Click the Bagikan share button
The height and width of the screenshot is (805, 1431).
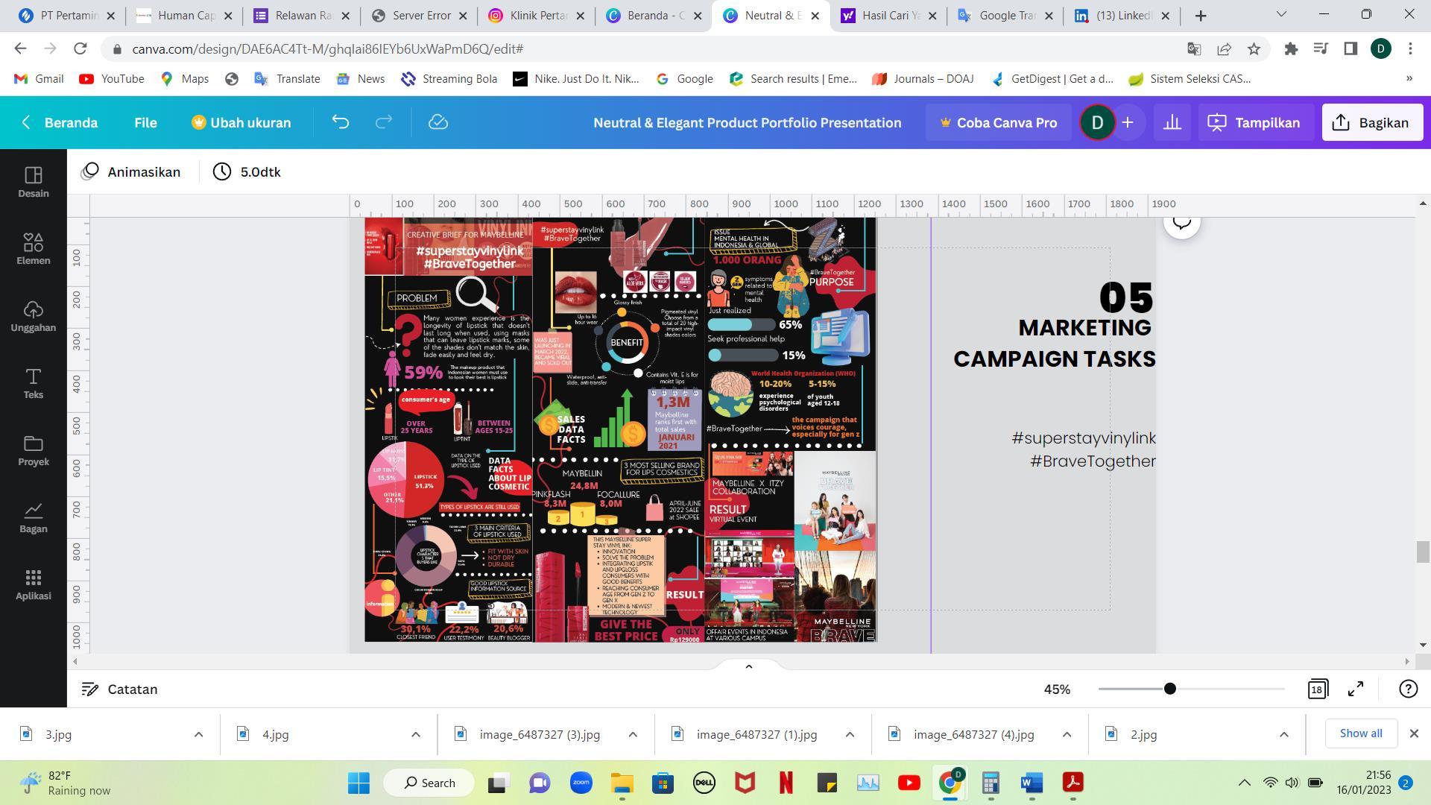click(1372, 122)
